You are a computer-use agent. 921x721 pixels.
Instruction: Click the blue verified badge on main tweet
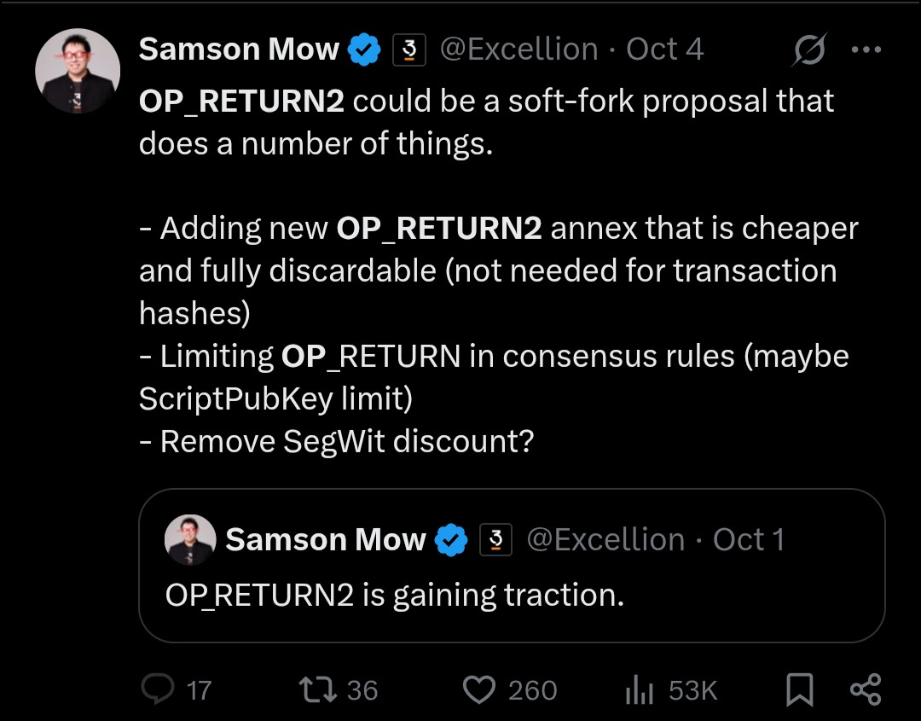[x=364, y=50]
